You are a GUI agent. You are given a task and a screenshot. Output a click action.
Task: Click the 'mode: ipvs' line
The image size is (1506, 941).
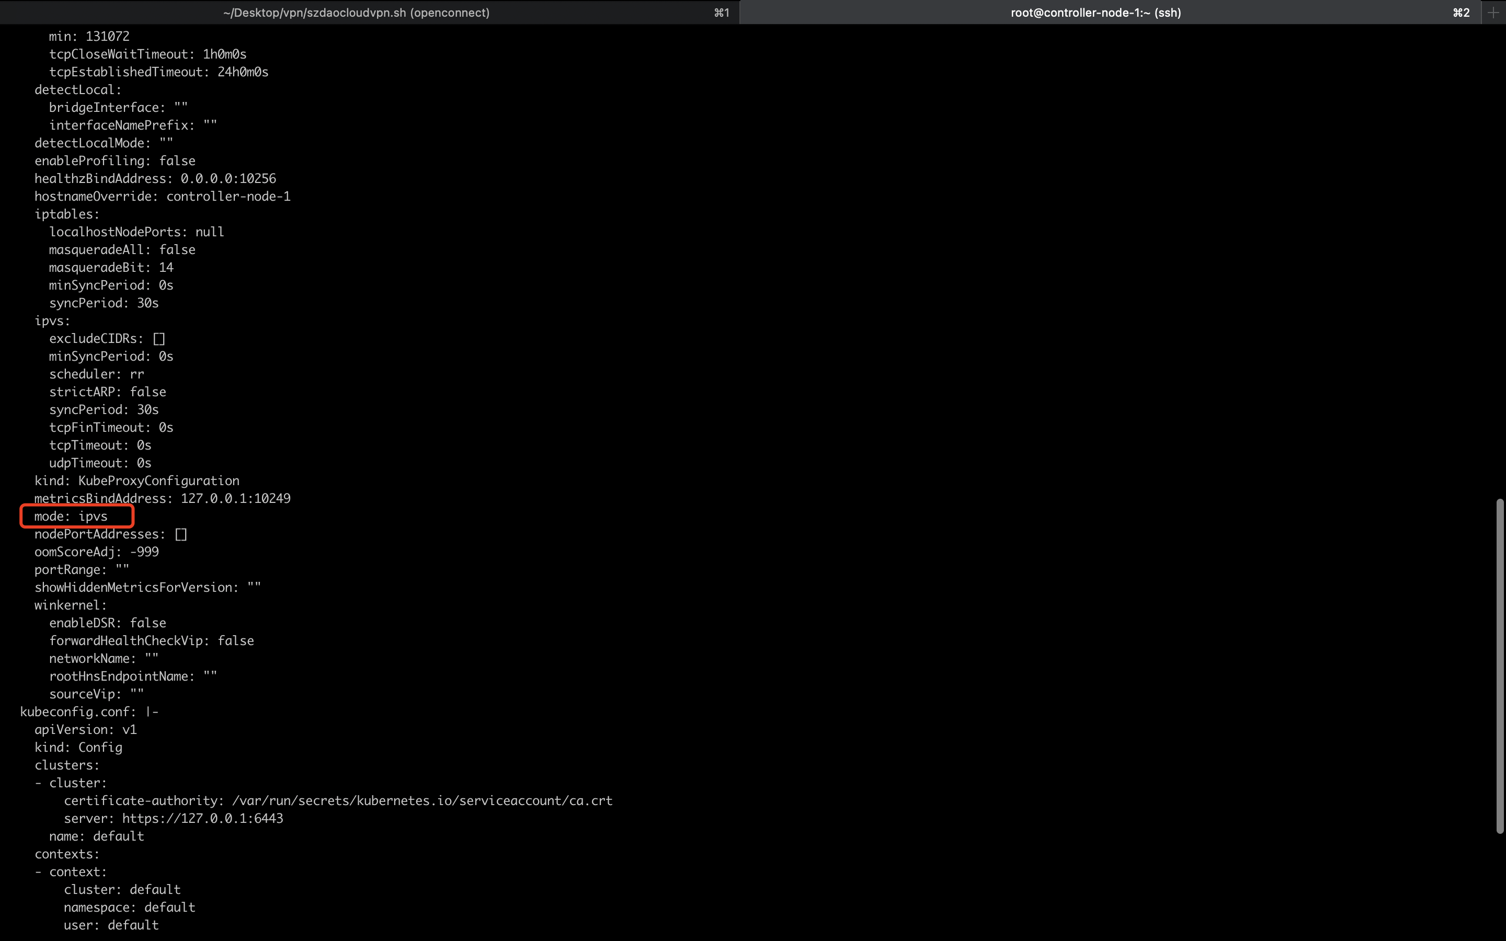click(71, 516)
